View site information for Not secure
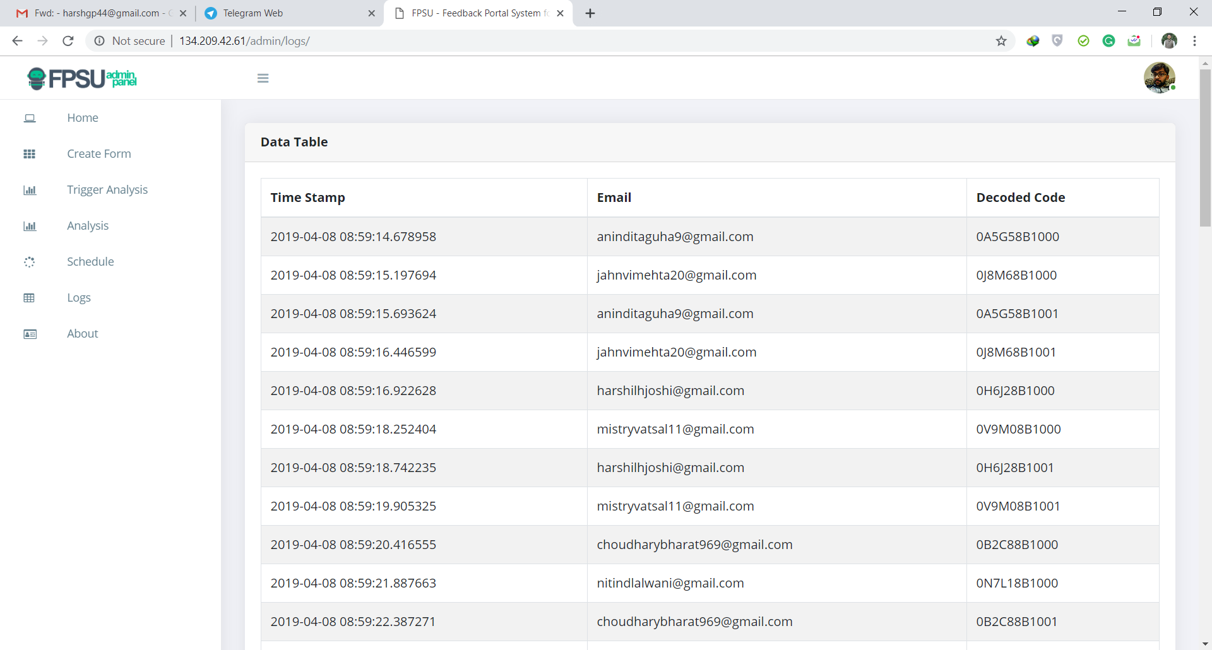The image size is (1212, 650). [129, 41]
